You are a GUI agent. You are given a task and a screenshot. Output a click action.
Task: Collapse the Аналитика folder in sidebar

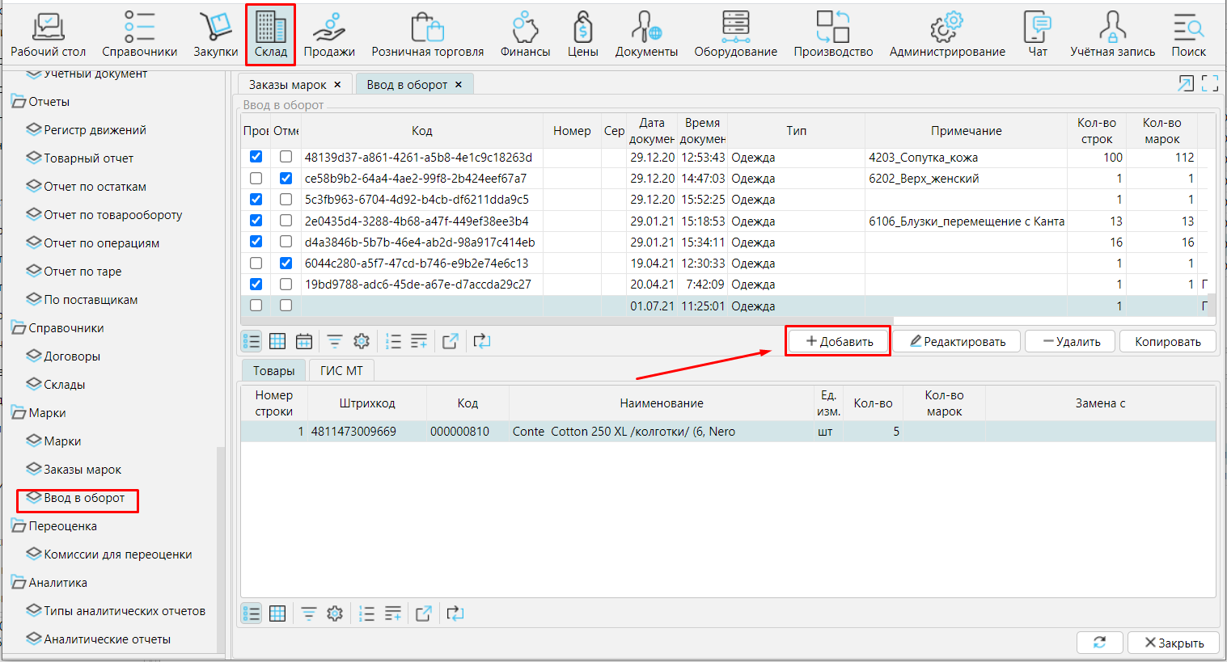tap(18, 583)
